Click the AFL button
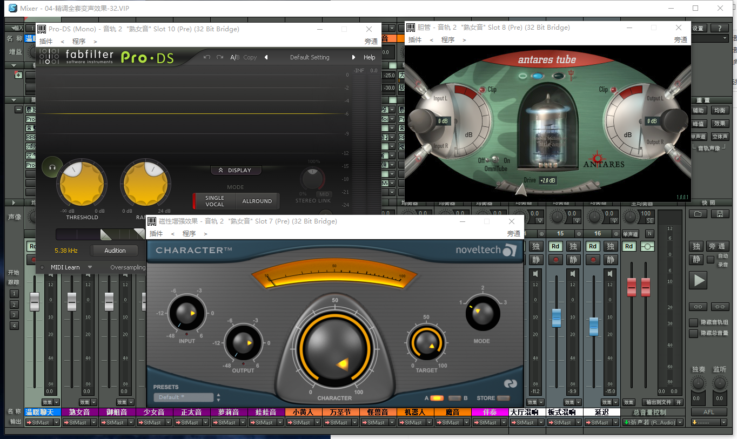Screen dimensions: 737x439 click(x=709, y=412)
